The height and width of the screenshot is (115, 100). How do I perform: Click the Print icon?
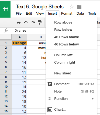[19, 22]
